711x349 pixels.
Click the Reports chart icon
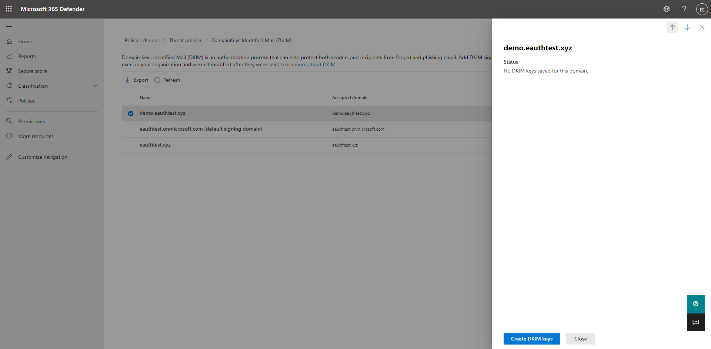pos(9,56)
